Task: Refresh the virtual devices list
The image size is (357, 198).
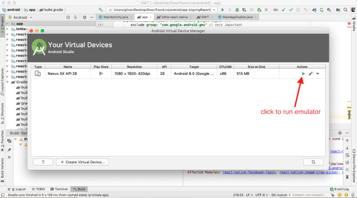Action: tap(313, 162)
